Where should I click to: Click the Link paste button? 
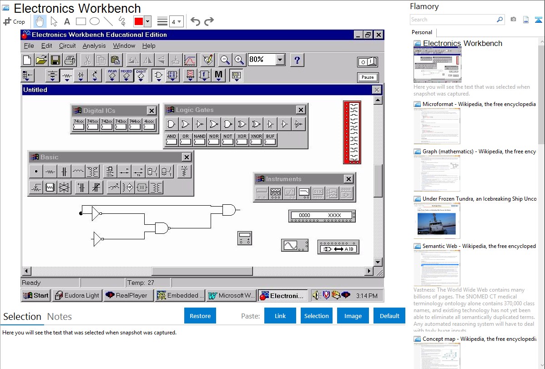pos(280,316)
